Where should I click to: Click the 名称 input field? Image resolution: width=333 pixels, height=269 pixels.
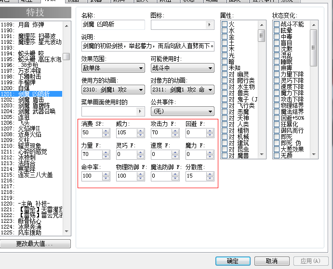point(113,25)
